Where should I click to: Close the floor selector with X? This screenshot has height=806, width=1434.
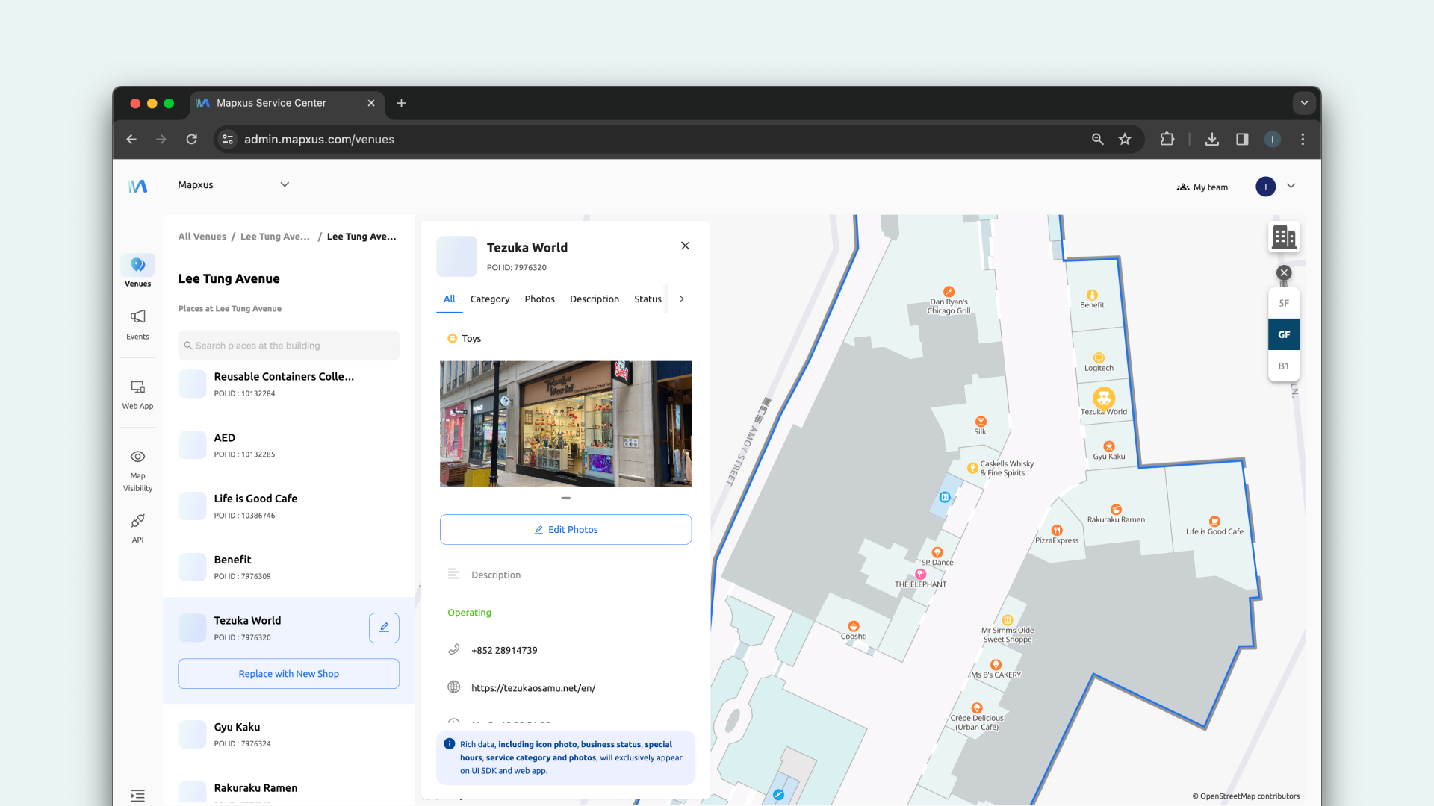coord(1284,273)
